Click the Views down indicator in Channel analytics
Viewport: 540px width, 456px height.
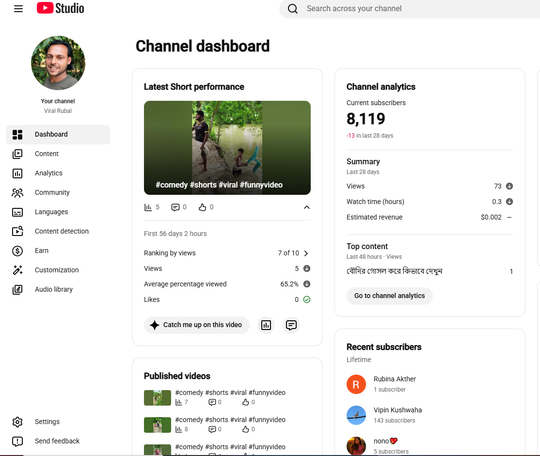(509, 187)
